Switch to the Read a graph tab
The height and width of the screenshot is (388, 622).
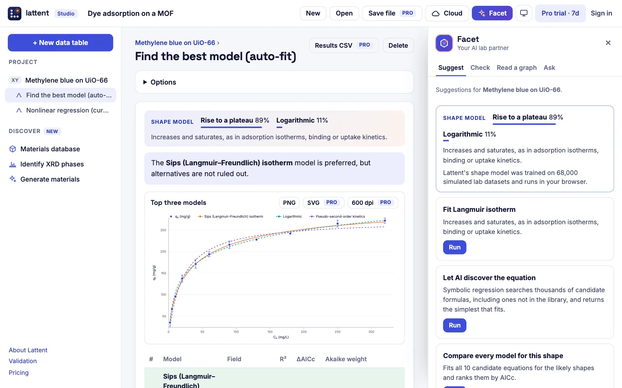(517, 68)
